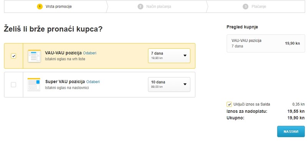Click the Super VAU pozicija title text
This screenshot has height=144, width=307.
click(x=65, y=82)
